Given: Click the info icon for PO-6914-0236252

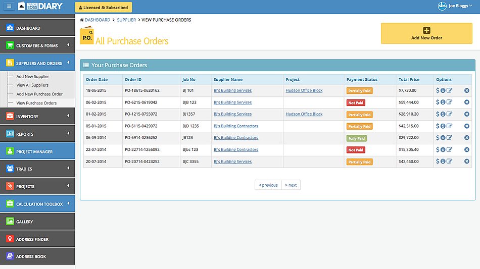Looking at the screenshot, I should click(x=443, y=138).
